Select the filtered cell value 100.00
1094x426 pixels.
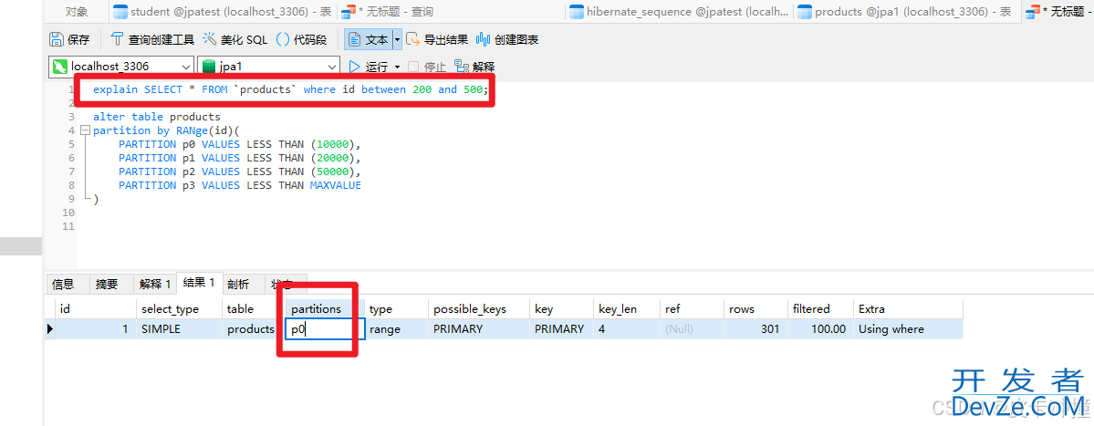820,329
